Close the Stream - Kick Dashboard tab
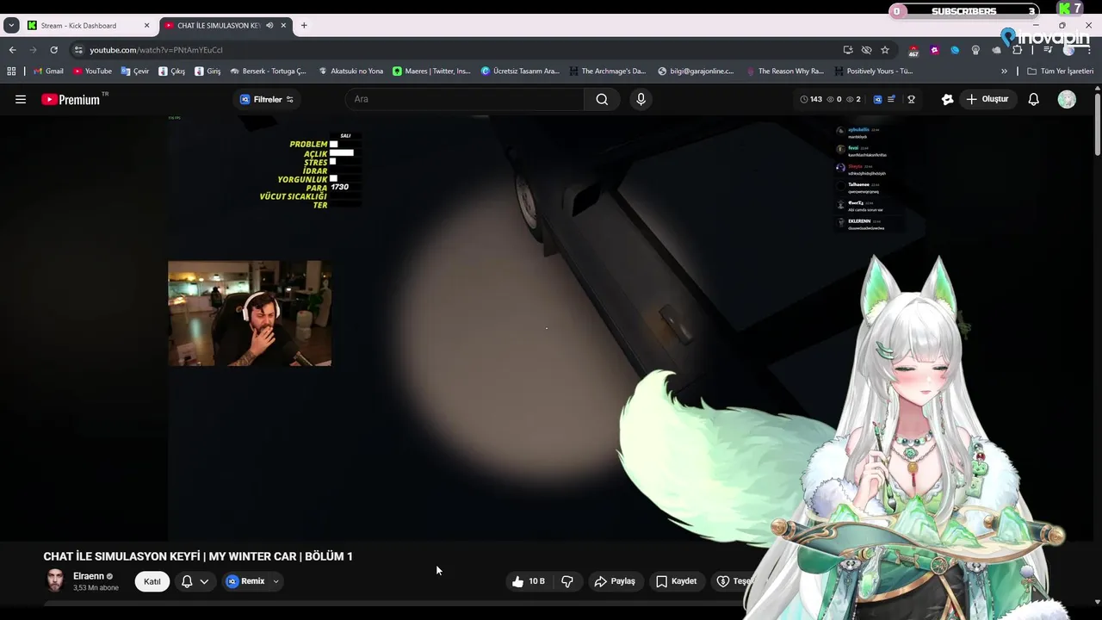 click(x=146, y=26)
